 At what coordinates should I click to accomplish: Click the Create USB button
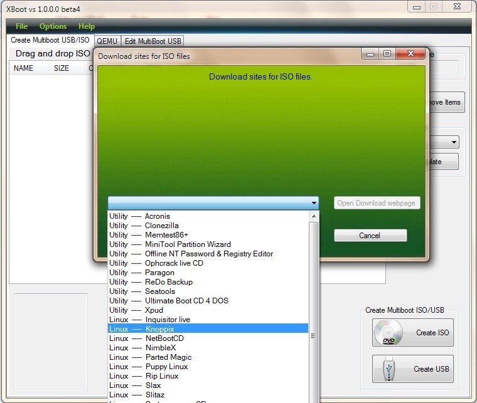413,369
